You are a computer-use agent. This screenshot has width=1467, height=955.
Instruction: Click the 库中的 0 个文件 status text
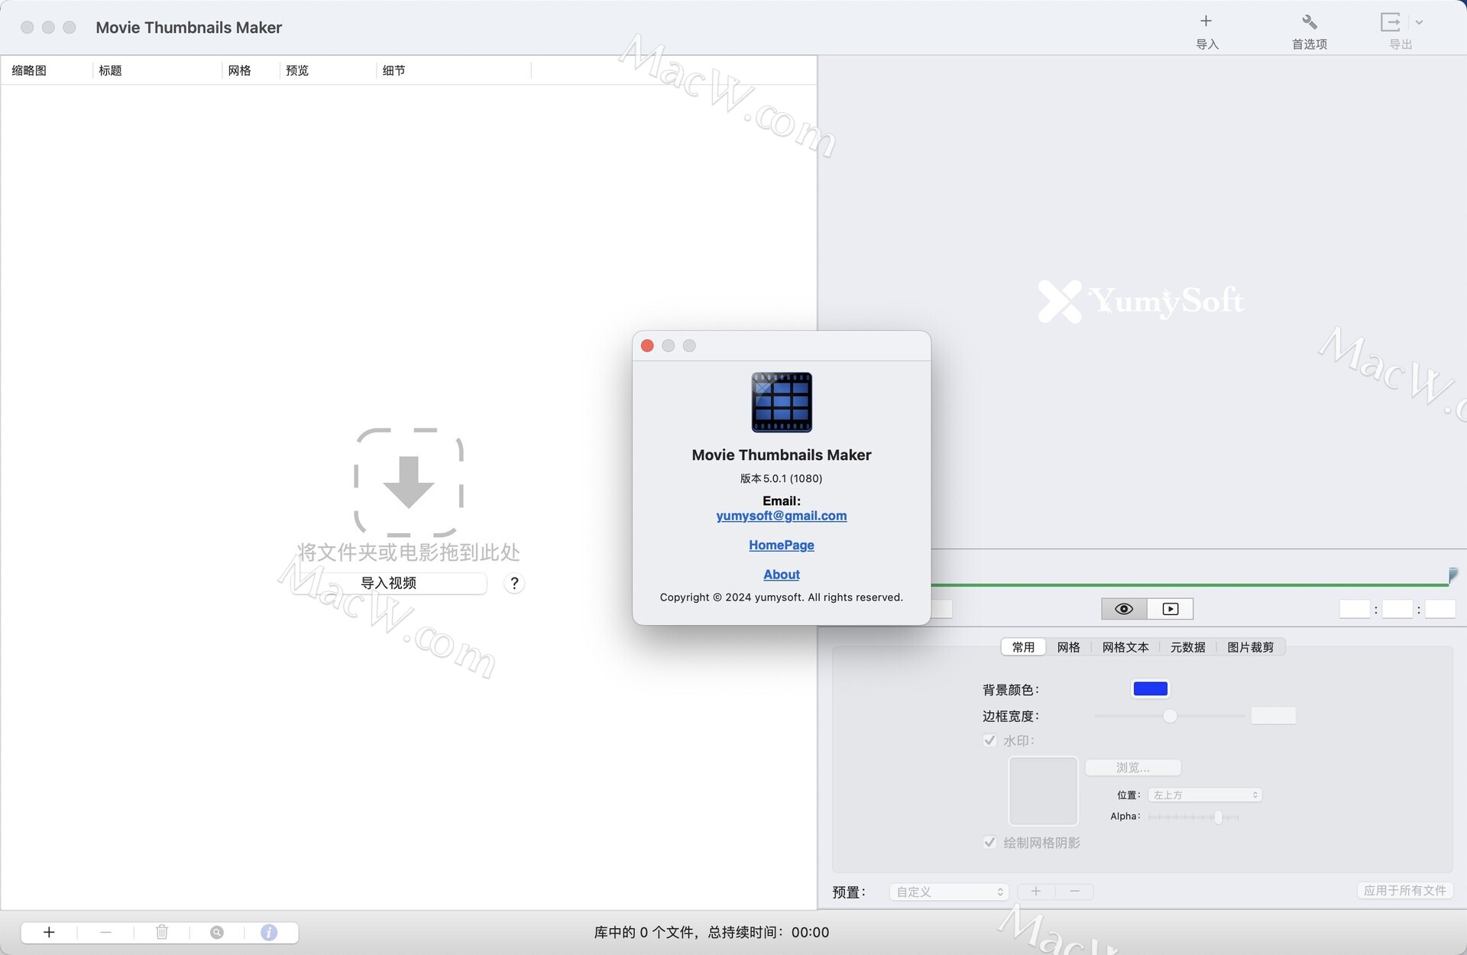coord(711,933)
